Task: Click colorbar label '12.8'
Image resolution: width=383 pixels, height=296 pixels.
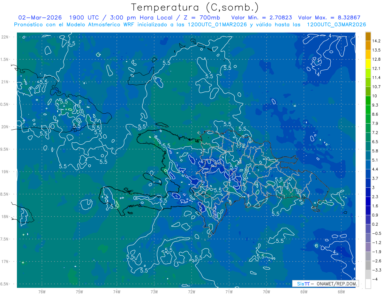Action: point(376,59)
